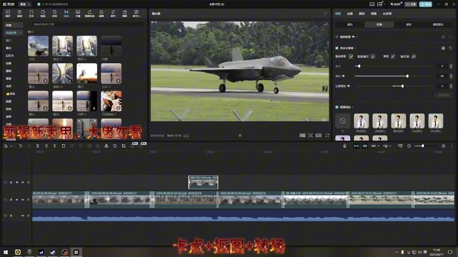Toggle the custom cutout (自定义抠像) checkbox
458x257 pixels.
pos(337,48)
